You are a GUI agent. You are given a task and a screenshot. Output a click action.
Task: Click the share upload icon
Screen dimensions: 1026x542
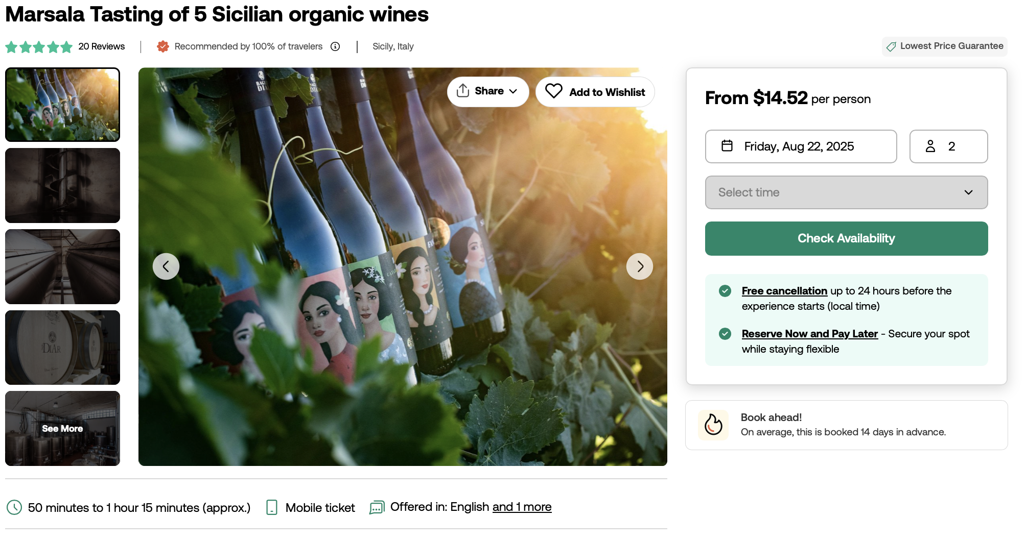(x=463, y=91)
